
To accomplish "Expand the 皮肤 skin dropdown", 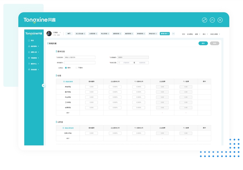I will (x=197, y=34).
